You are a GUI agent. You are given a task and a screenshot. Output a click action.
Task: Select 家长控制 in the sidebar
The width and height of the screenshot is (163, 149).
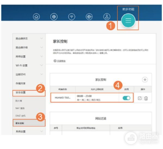[20, 123]
